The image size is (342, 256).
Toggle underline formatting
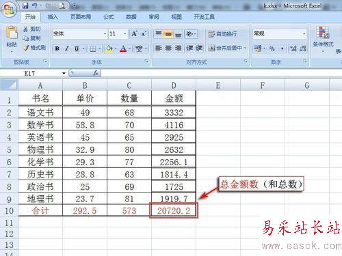[x=77, y=48]
